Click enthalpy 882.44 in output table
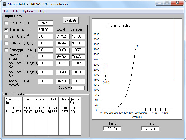186x140 pixels. point(53,108)
